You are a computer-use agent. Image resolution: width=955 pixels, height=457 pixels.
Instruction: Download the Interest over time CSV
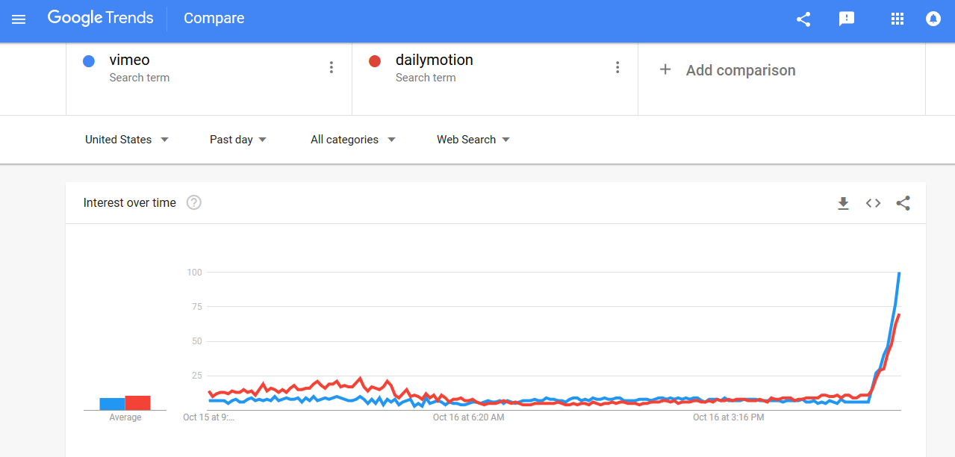[x=844, y=203]
